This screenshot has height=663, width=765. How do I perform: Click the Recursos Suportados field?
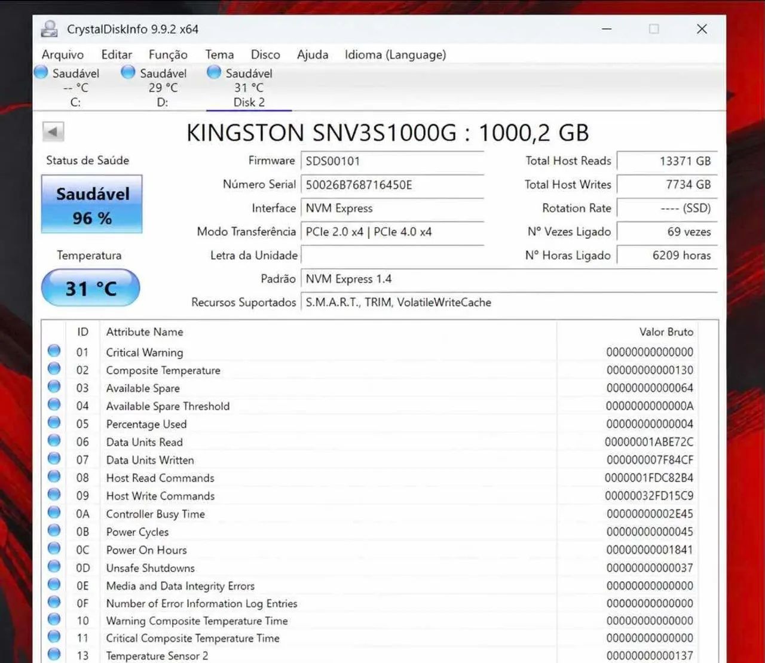(x=509, y=302)
